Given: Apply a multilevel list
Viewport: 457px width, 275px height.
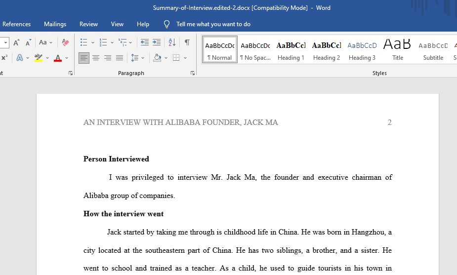Looking at the screenshot, I should pyautogui.click(x=123, y=42).
